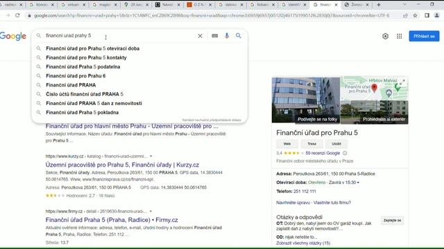Select suggestion 'Finanční úřad pro Prahu 5 kontakty'

[x=139, y=57]
